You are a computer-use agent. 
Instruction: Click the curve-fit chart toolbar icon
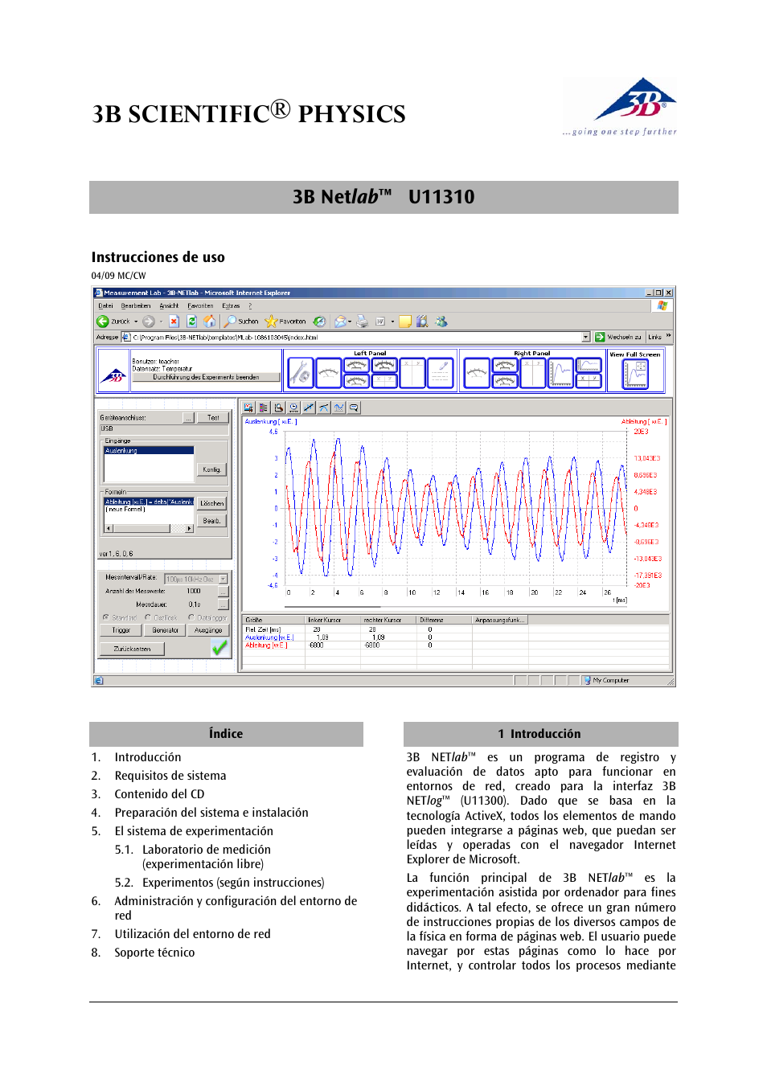[324, 408]
